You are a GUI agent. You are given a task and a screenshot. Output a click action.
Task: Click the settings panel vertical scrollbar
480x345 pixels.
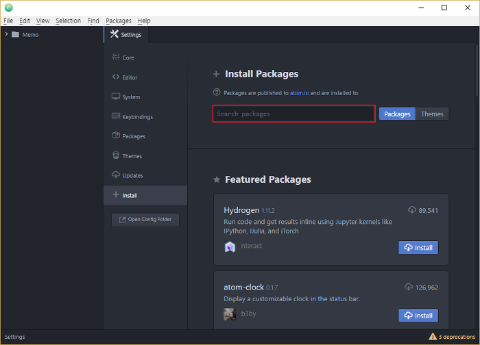tap(477, 71)
